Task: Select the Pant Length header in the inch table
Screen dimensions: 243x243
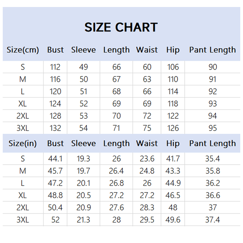Action: coord(212,143)
